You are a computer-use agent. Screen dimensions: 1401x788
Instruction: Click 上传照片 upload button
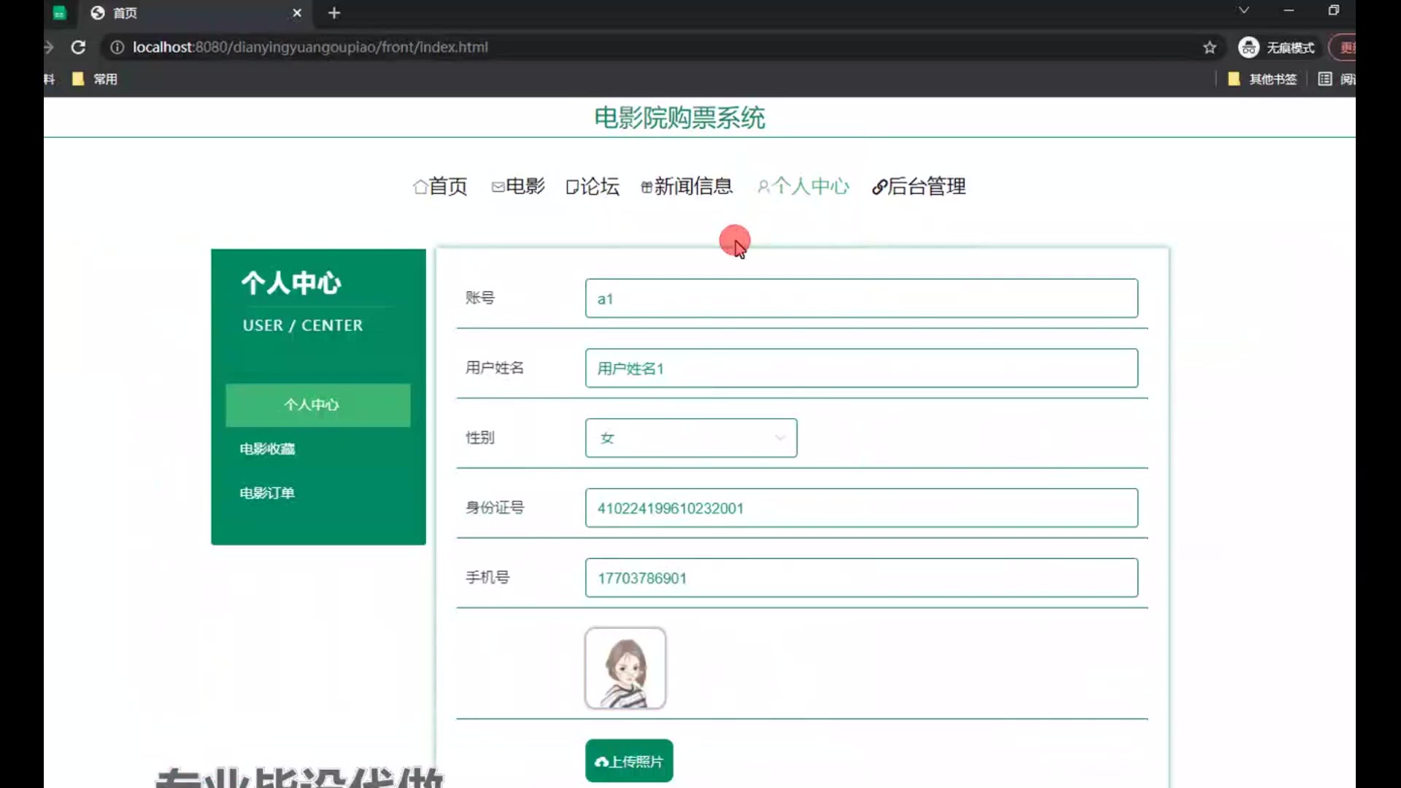point(629,761)
